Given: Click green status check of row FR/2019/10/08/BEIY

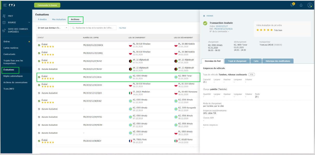Looking at the screenshot, I should [x=39, y=141].
